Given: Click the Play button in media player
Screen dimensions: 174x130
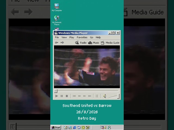Looking at the screenshot, I should point(57,96).
